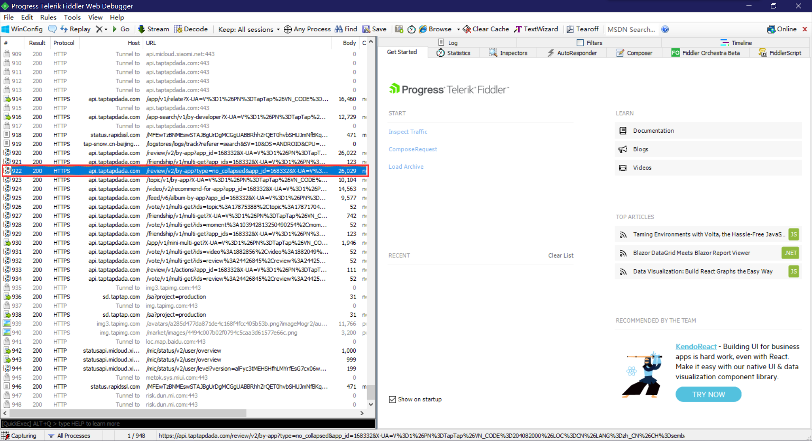The width and height of the screenshot is (812, 441).
Task: Open the Tools menu
Action: click(x=72, y=17)
